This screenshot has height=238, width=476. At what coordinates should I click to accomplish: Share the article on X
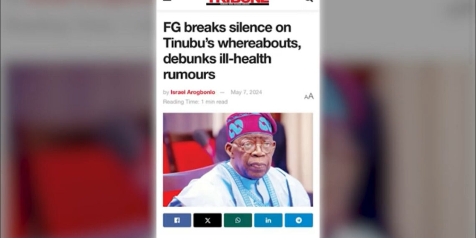tap(208, 220)
